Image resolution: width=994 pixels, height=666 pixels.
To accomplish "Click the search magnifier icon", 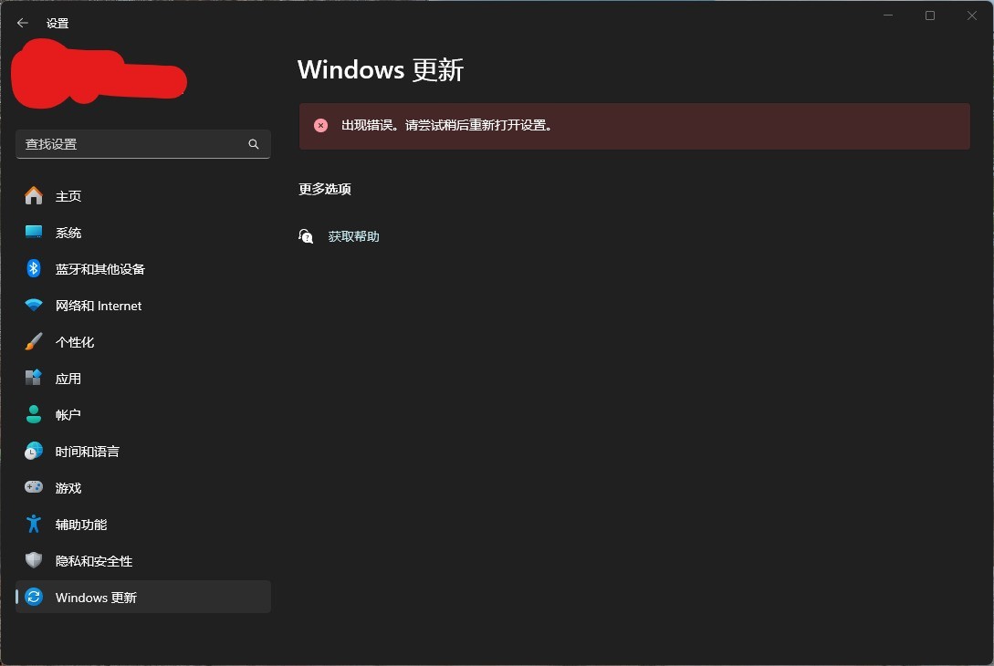I will (253, 143).
